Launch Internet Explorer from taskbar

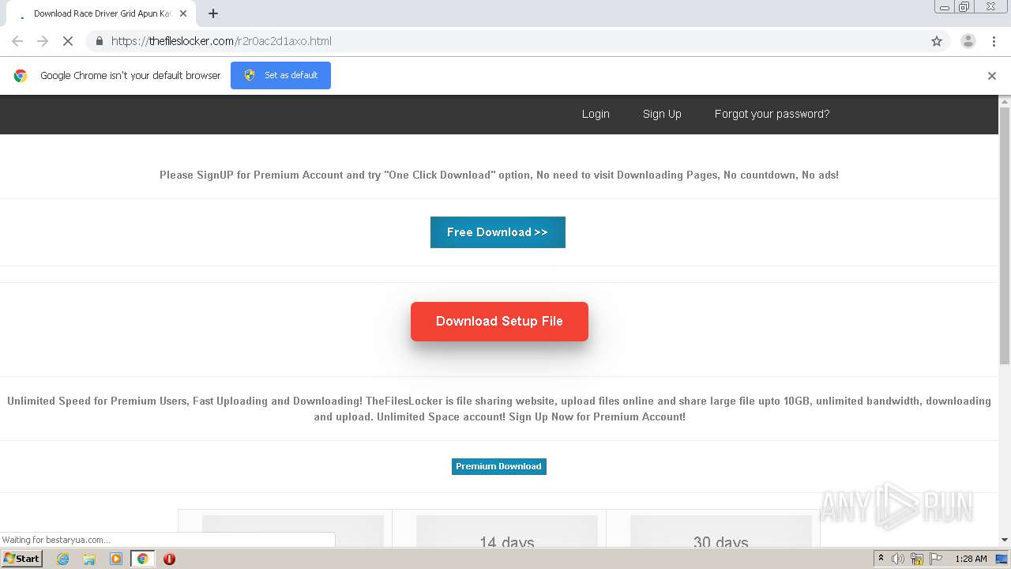(63, 559)
